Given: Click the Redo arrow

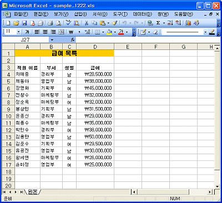Looking at the screenshot, I should pyautogui.click(x=137, y=23).
